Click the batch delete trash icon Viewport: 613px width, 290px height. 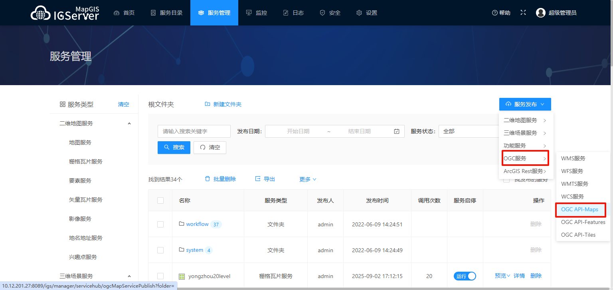point(208,179)
